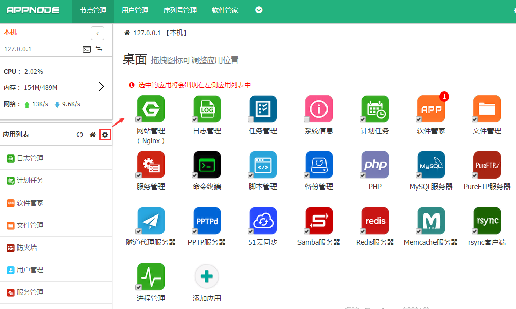Click the CPU usage value 2.02%
Image resolution: width=516 pixels, height=309 pixels.
point(34,72)
